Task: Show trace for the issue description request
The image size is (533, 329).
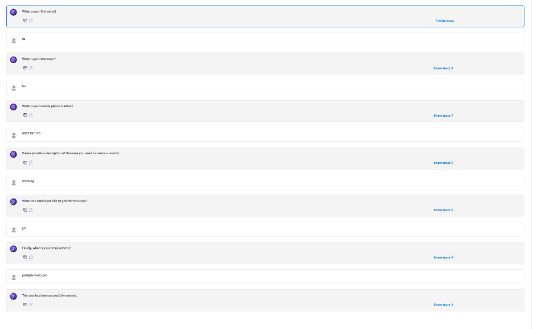Action: click(x=443, y=163)
